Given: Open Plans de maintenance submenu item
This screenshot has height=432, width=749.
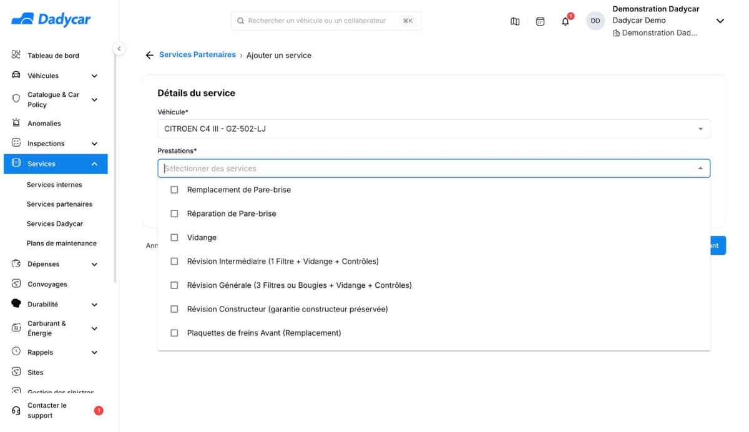Looking at the screenshot, I should [x=62, y=243].
